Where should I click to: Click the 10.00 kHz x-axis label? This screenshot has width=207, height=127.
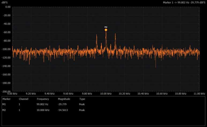click(106, 94)
